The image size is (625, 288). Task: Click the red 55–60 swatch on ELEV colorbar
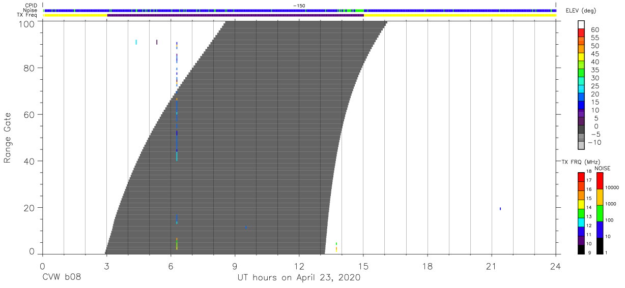pyautogui.click(x=581, y=33)
